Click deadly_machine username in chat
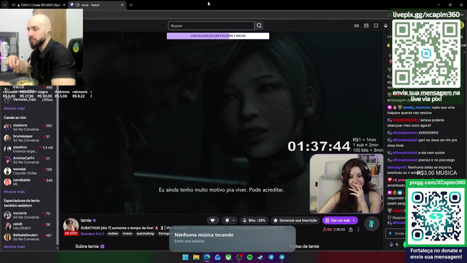This screenshot has height=263, width=467. pos(416,107)
